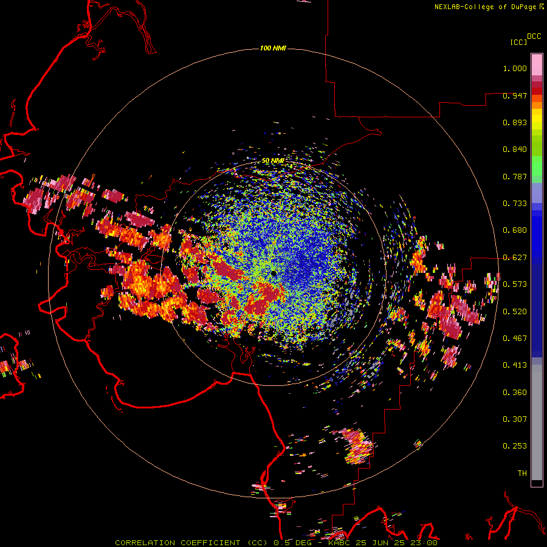Click the CORRELATION COEFFICIENT (CC) caption text
The height and width of the screenshot is (547, 547).
(191, 543)
